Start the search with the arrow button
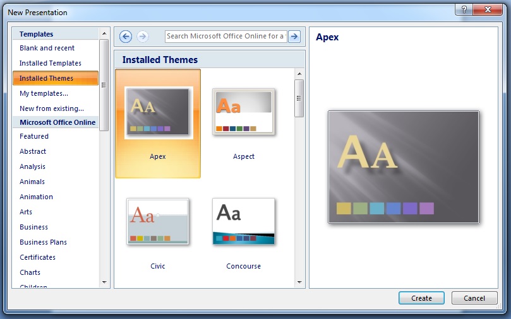Viewport: 511px width, 319px height. 294,37
